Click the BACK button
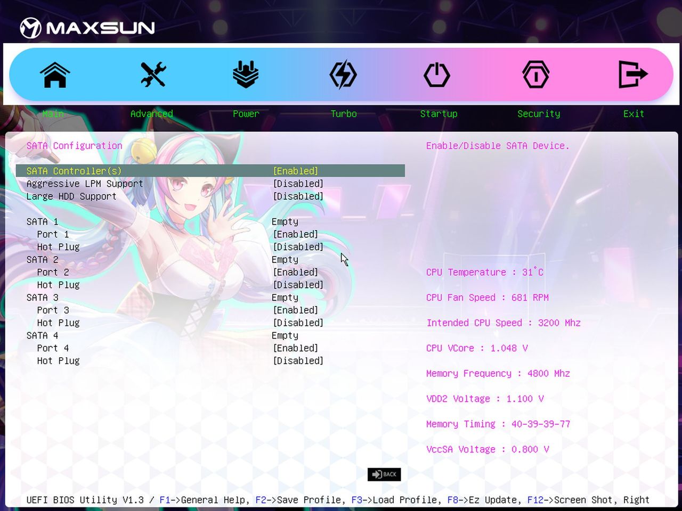682x511 pixels. coord(384,474)
